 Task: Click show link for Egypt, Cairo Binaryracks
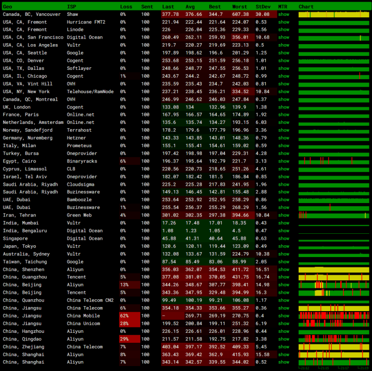tap(283, 161)
